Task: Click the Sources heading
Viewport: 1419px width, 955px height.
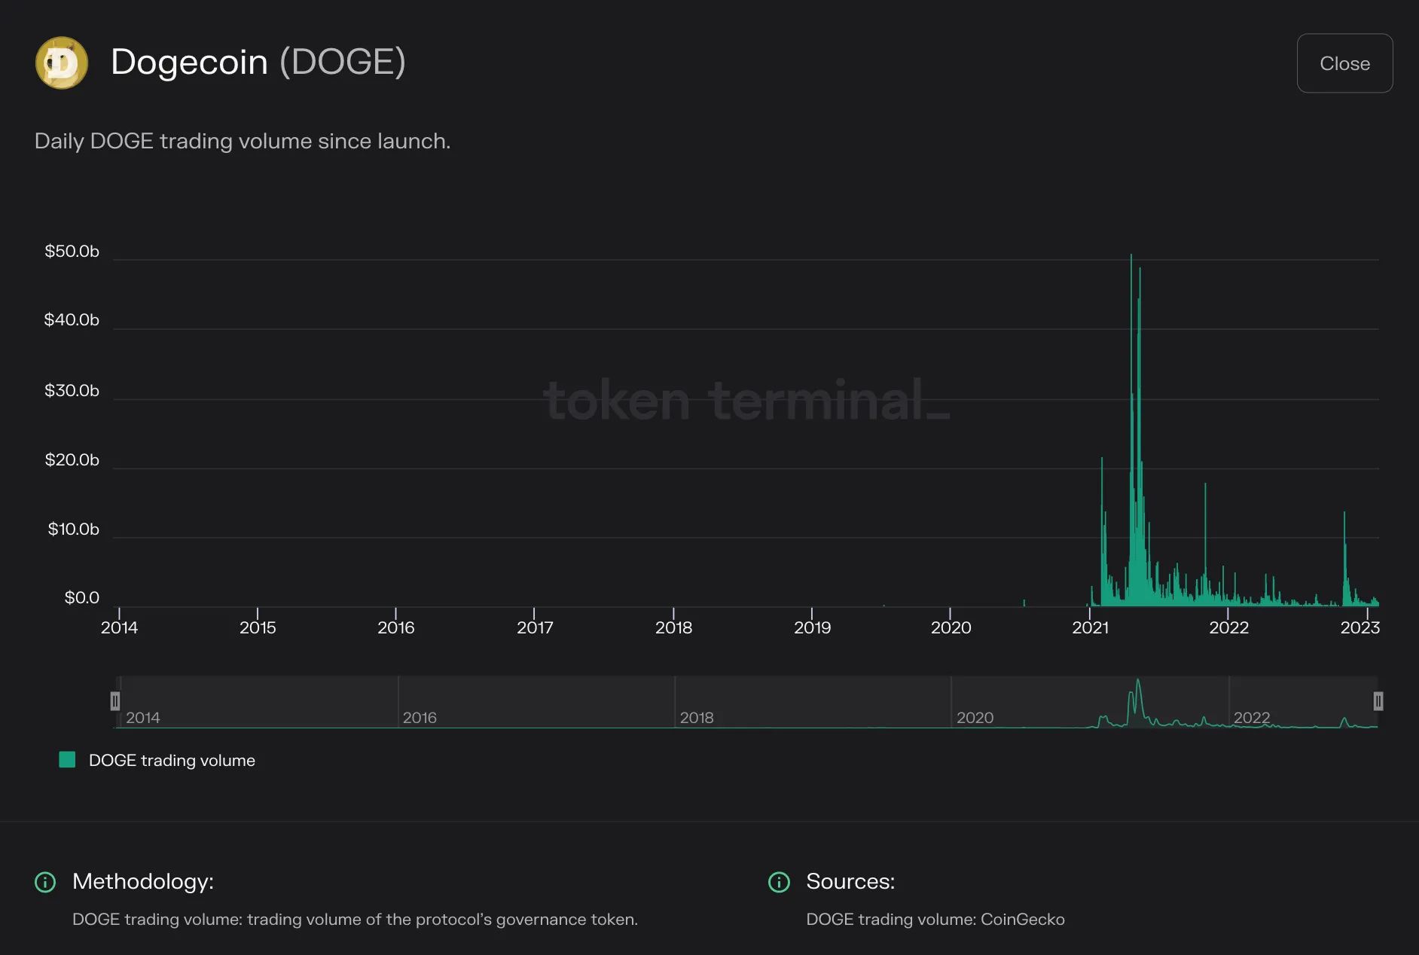Action: (850, 881)
